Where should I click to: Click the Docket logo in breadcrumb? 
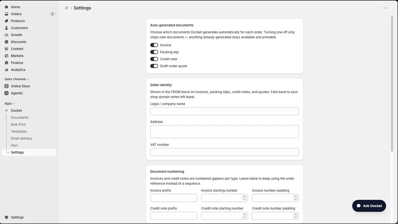tap(67, 8)
